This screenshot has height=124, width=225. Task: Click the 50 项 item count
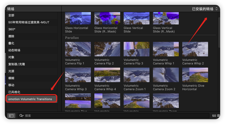point(216,116)
